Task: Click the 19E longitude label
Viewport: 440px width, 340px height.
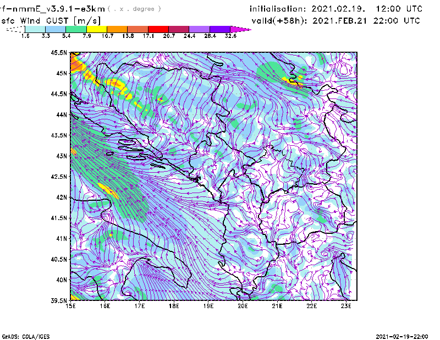Action: [208, 306]
